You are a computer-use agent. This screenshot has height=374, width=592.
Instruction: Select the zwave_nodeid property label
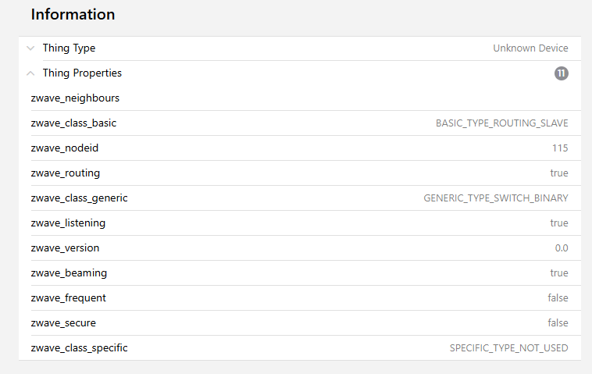[64, 148]
